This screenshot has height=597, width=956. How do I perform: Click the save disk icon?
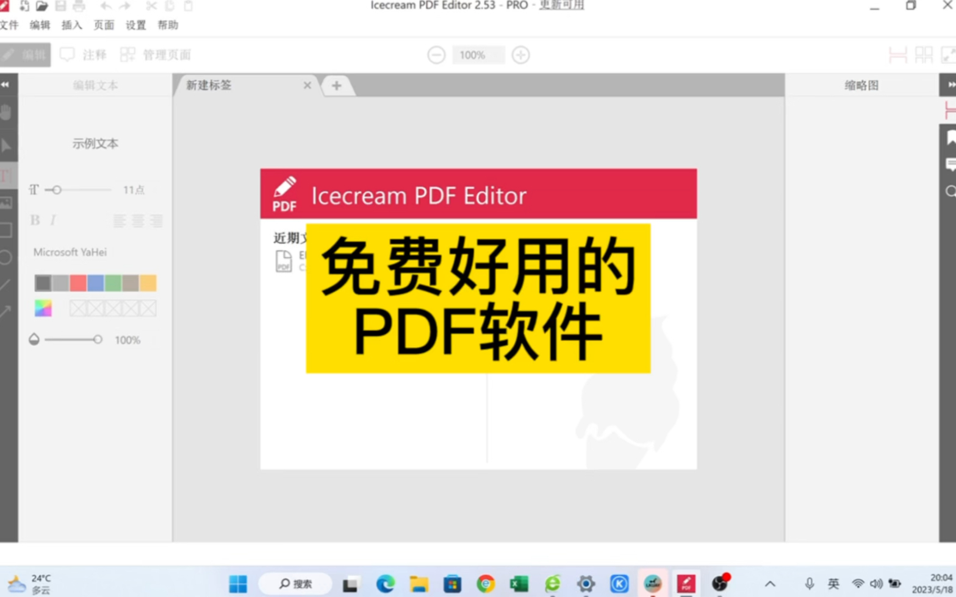(60, 6)
